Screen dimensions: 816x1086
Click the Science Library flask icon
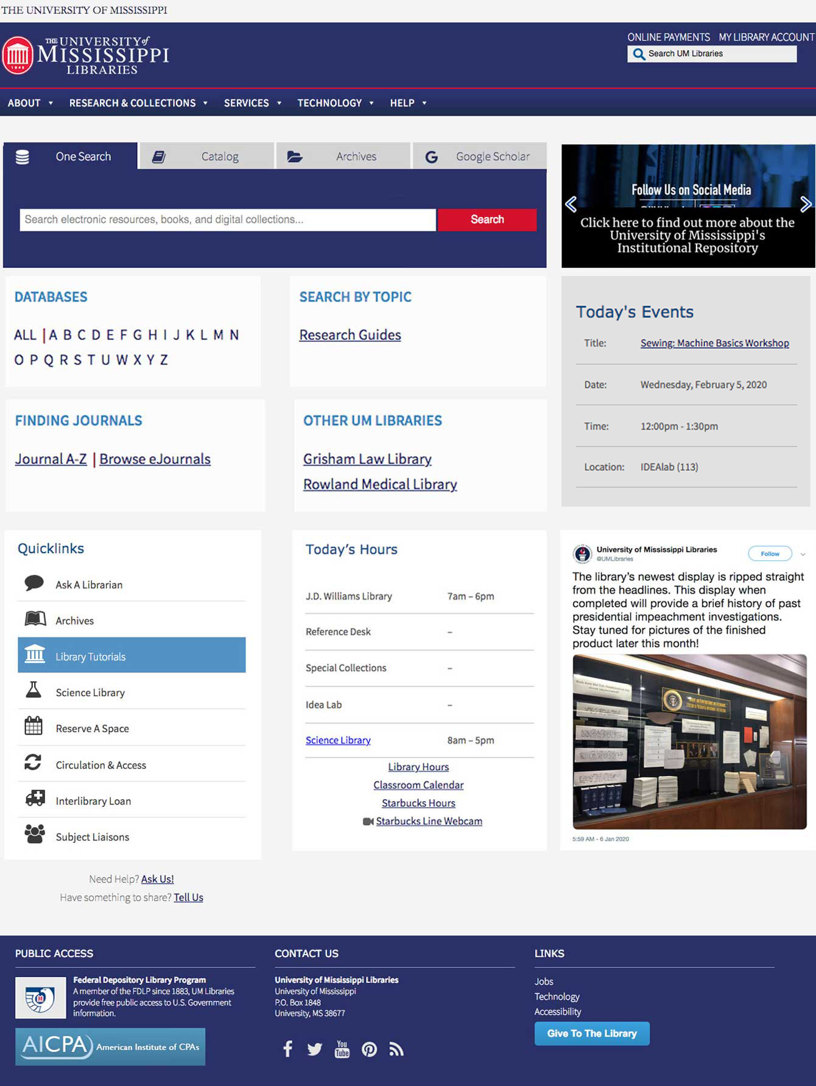click(x=33, y=690)
